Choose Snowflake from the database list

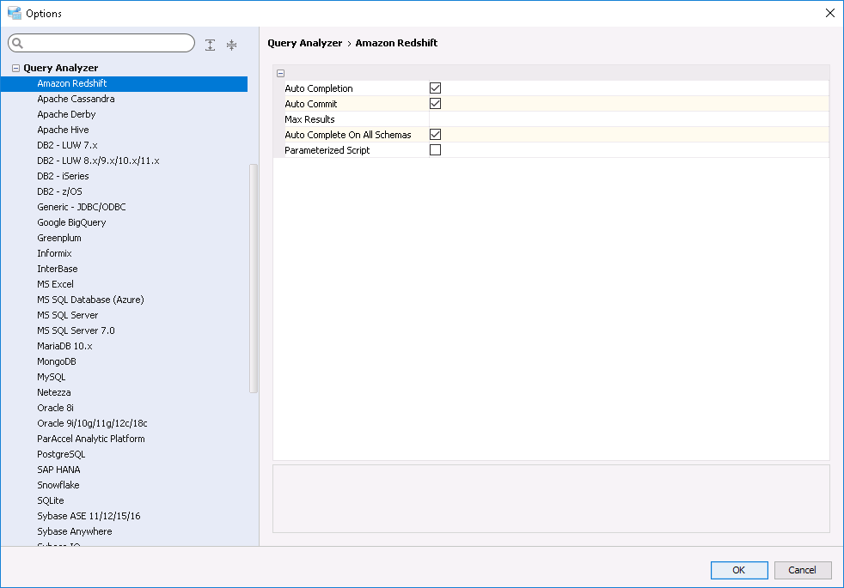tap(58, 485)
